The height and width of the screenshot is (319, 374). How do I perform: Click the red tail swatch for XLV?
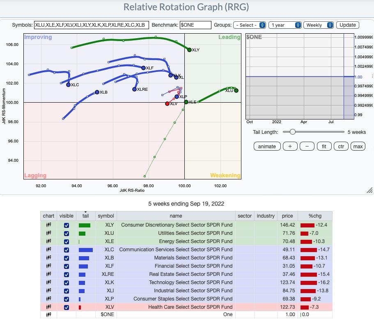click(80, 308)
